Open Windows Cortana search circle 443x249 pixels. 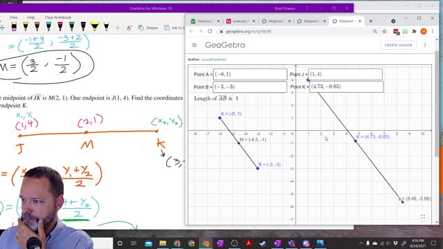point(120,243)
